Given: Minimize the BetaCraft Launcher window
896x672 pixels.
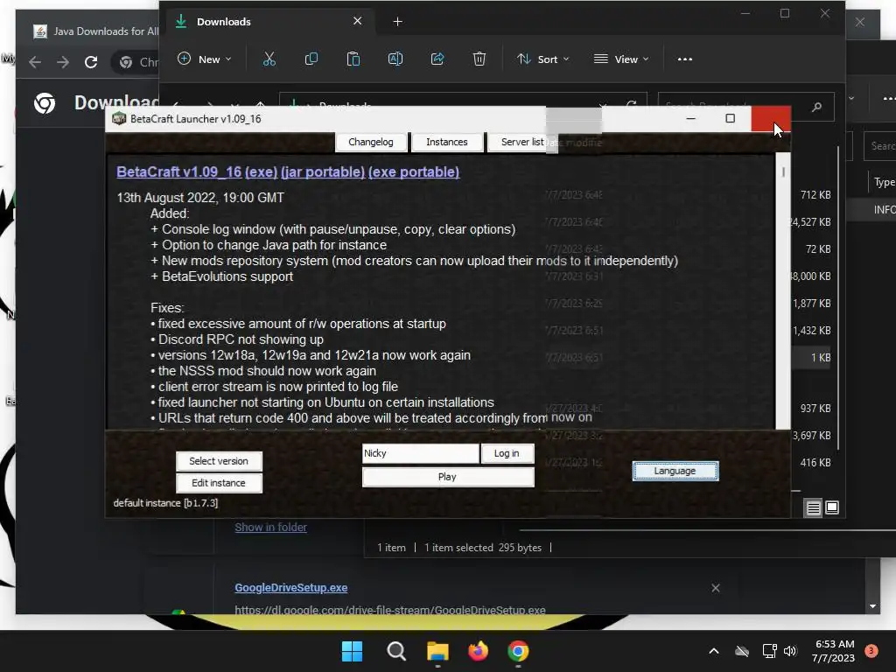Looking at the screenshot, I should pos(691,118).
